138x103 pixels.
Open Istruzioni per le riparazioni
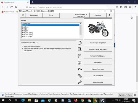(98, 49)
